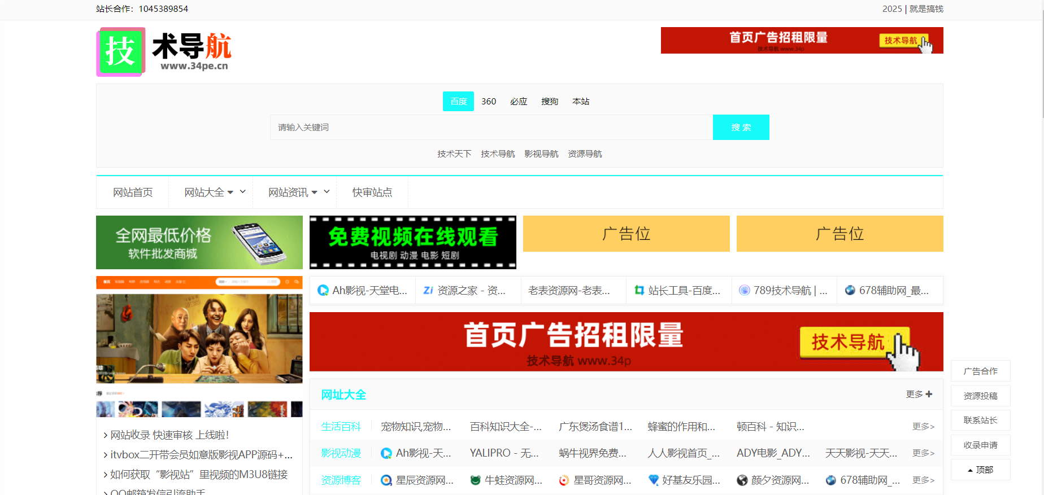
Task: Open 快审站点 in navigation bar
Action: (x=372, y=192)
